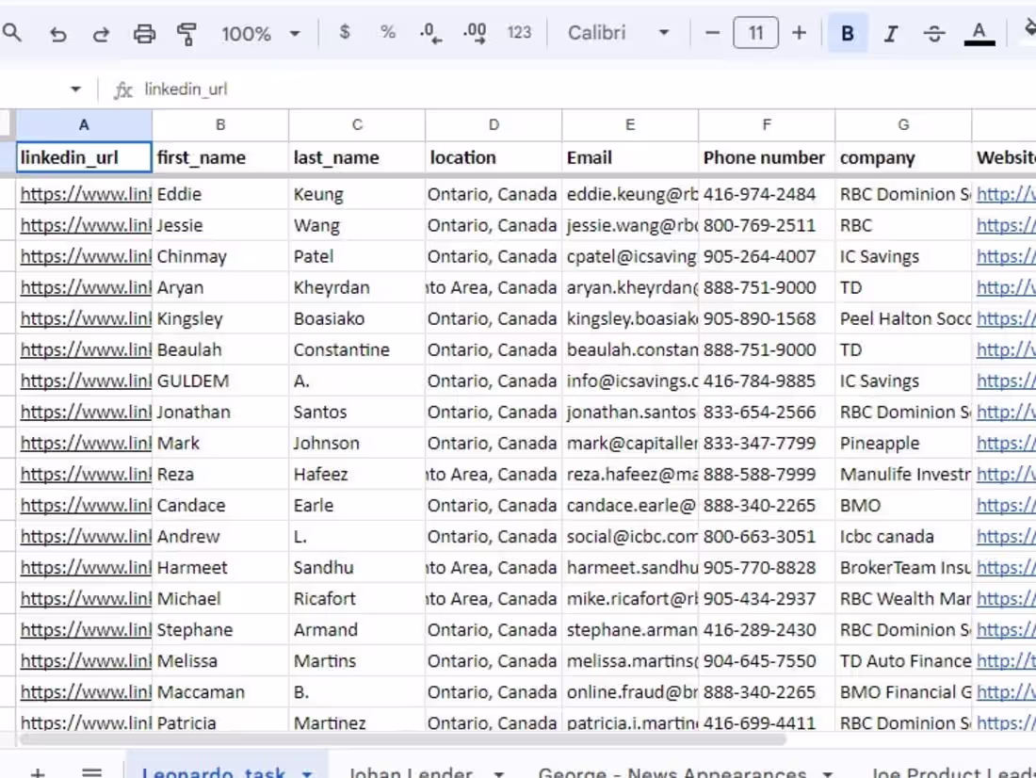Open the Print icon
The image size is (1036, 778).
coord(145,33)
